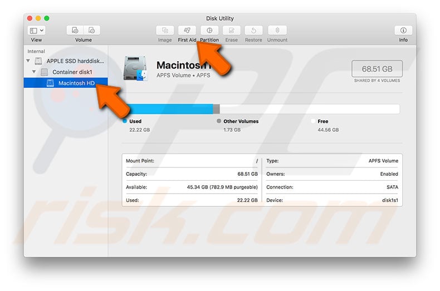Click the "APFS Volume" type value

pos(383,161)
